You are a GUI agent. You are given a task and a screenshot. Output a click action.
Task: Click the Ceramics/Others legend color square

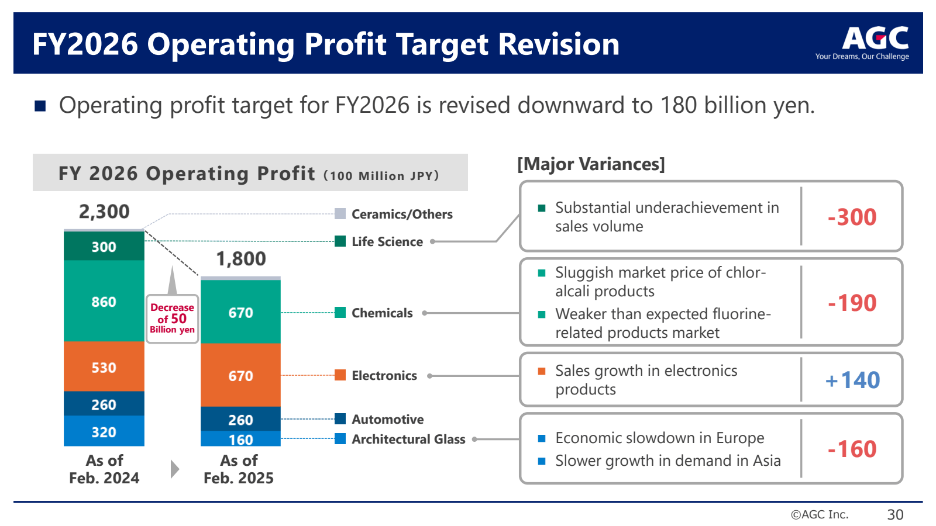[x=340, y=213]
